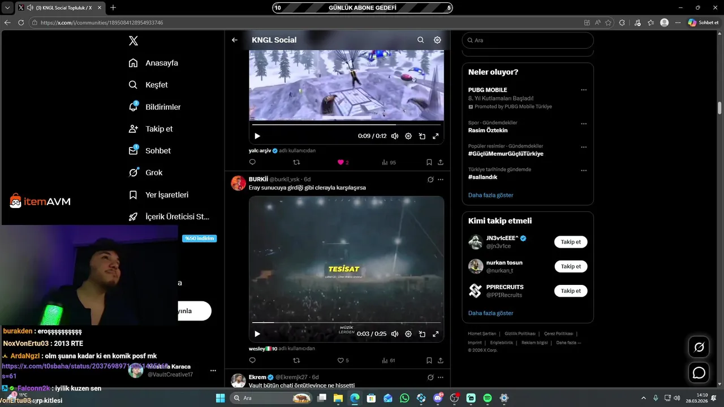Open more options on BURKii's post
This screenshot has height=407, width=724.
click(x=441, y=179)
